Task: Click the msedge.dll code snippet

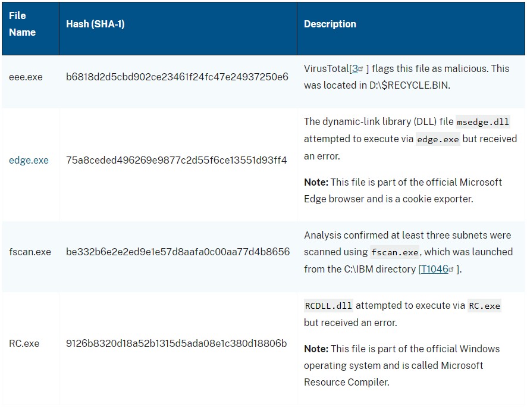Action: click(x=483, y=122)
